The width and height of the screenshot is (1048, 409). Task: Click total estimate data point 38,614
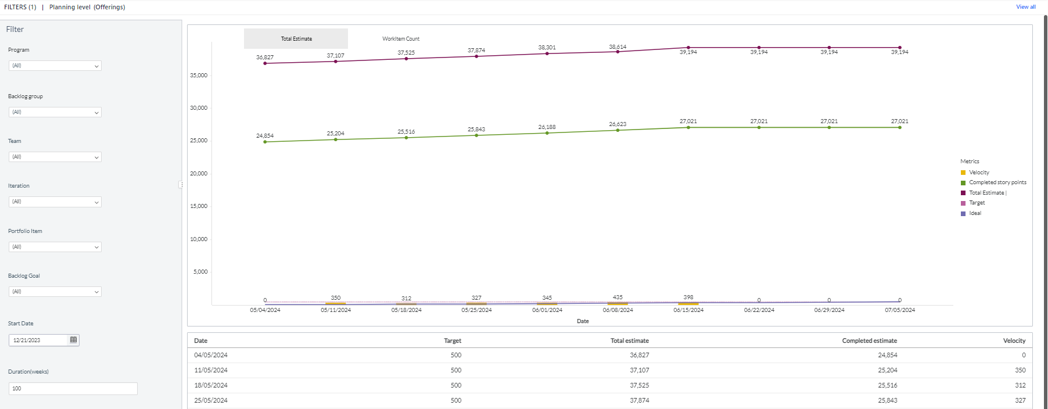[x=618, y=52]
